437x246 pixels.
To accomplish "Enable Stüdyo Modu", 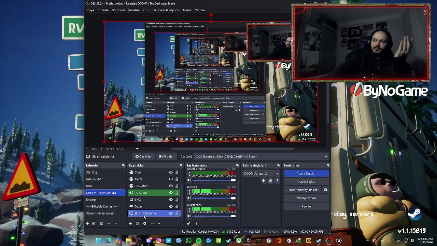I will 306,198.
